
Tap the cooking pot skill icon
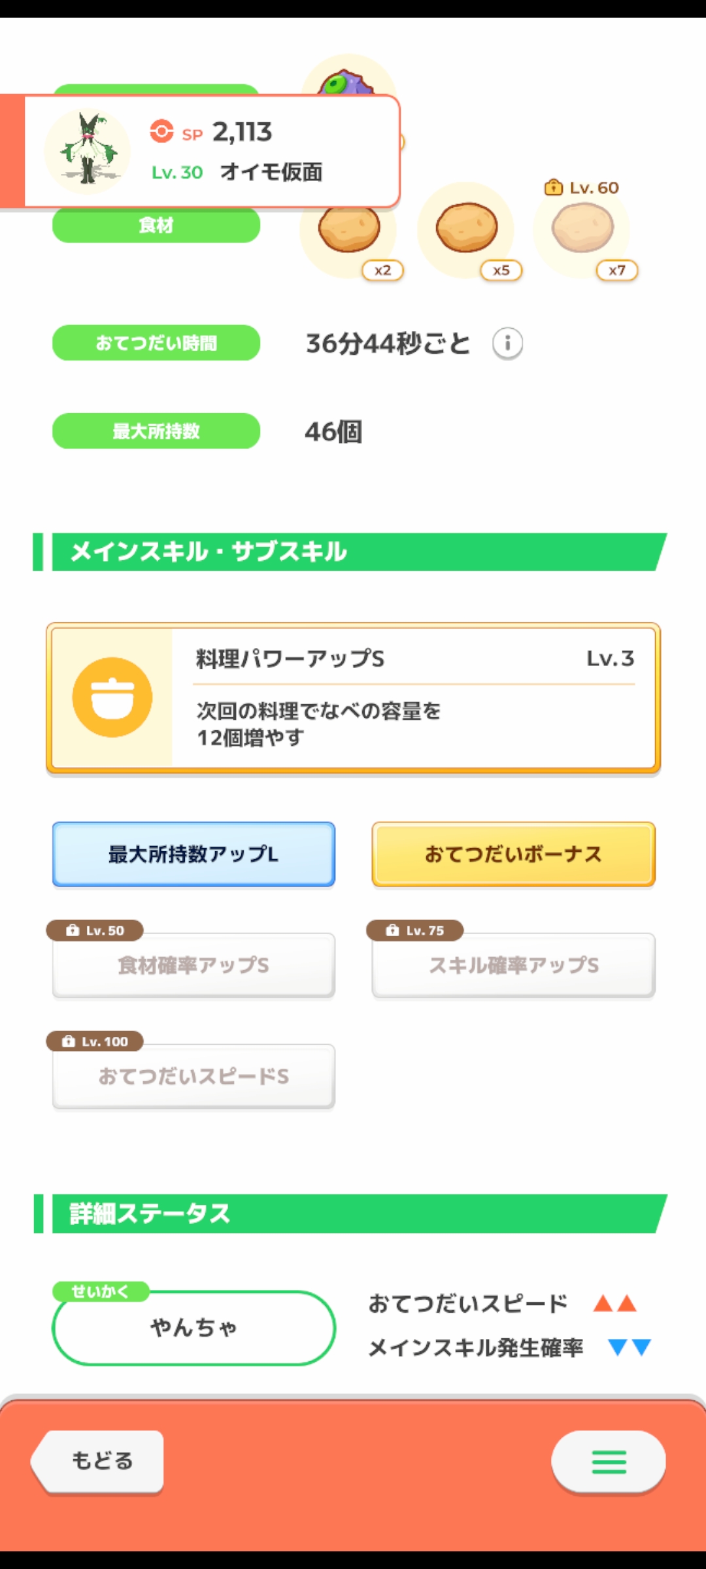tap(112, 698)
